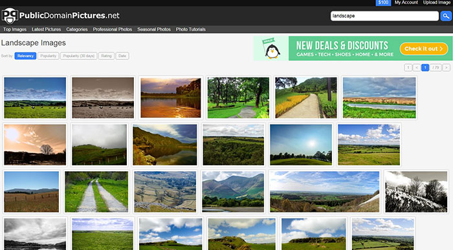
Task: Sort results by Rating
Action: [x=106, y=56]
